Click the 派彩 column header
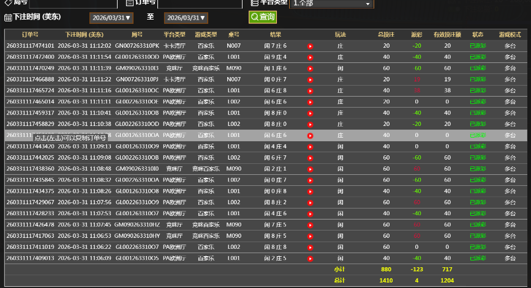 [x=416, y=34]
